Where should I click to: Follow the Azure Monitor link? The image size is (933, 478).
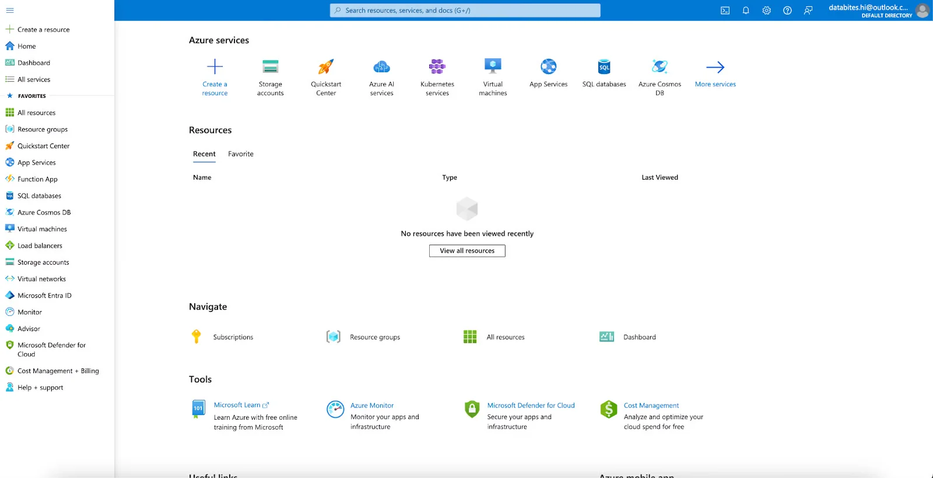click(372, 405)
